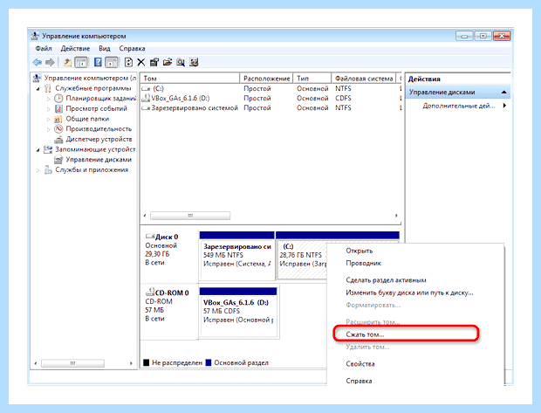Screen dimensions: 541x413
Task: Open the Справка menu in menu bar
Action: [x=132, y=48]
